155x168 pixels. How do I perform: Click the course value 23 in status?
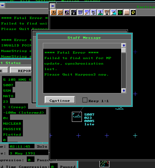6,101
